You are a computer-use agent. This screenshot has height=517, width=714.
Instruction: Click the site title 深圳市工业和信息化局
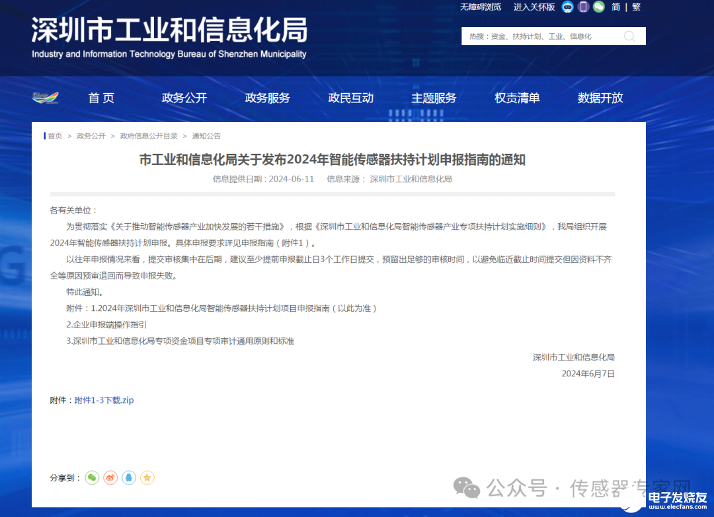[169, 30]
